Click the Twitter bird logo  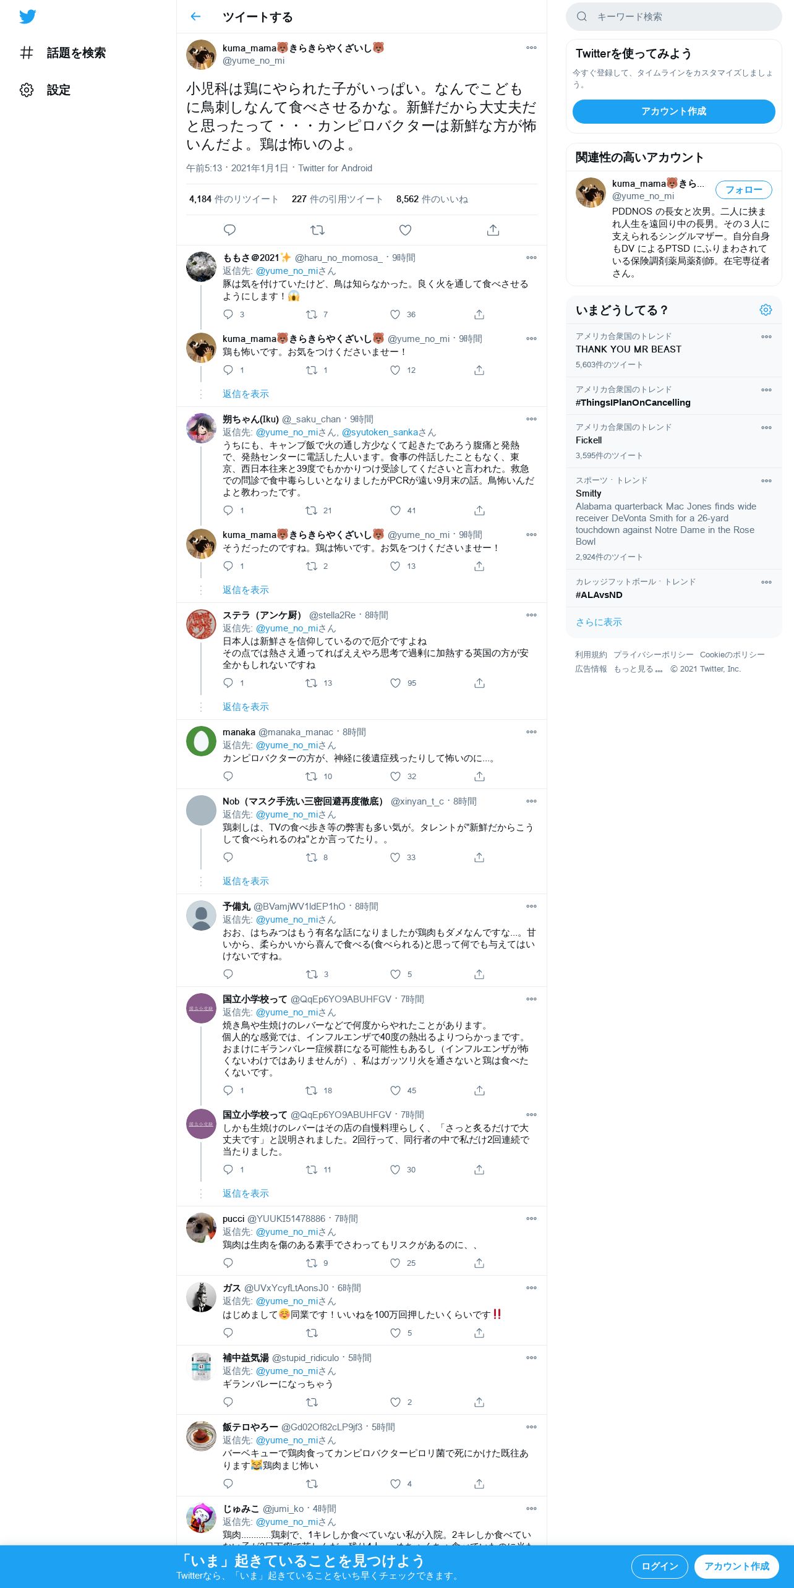(x=27, y=17)
